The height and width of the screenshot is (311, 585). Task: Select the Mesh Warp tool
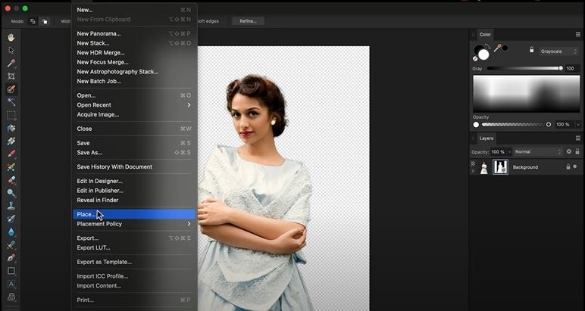coord(11,297)
